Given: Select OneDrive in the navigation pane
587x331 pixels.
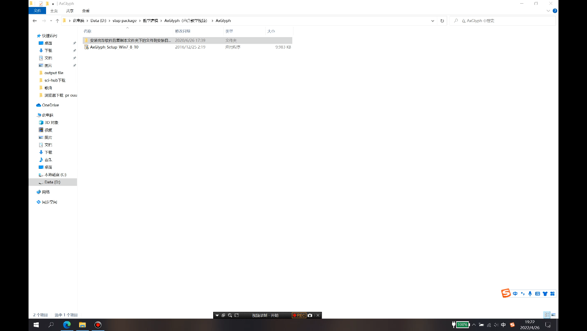Looking at the screenshot, I should coord(50,105).
